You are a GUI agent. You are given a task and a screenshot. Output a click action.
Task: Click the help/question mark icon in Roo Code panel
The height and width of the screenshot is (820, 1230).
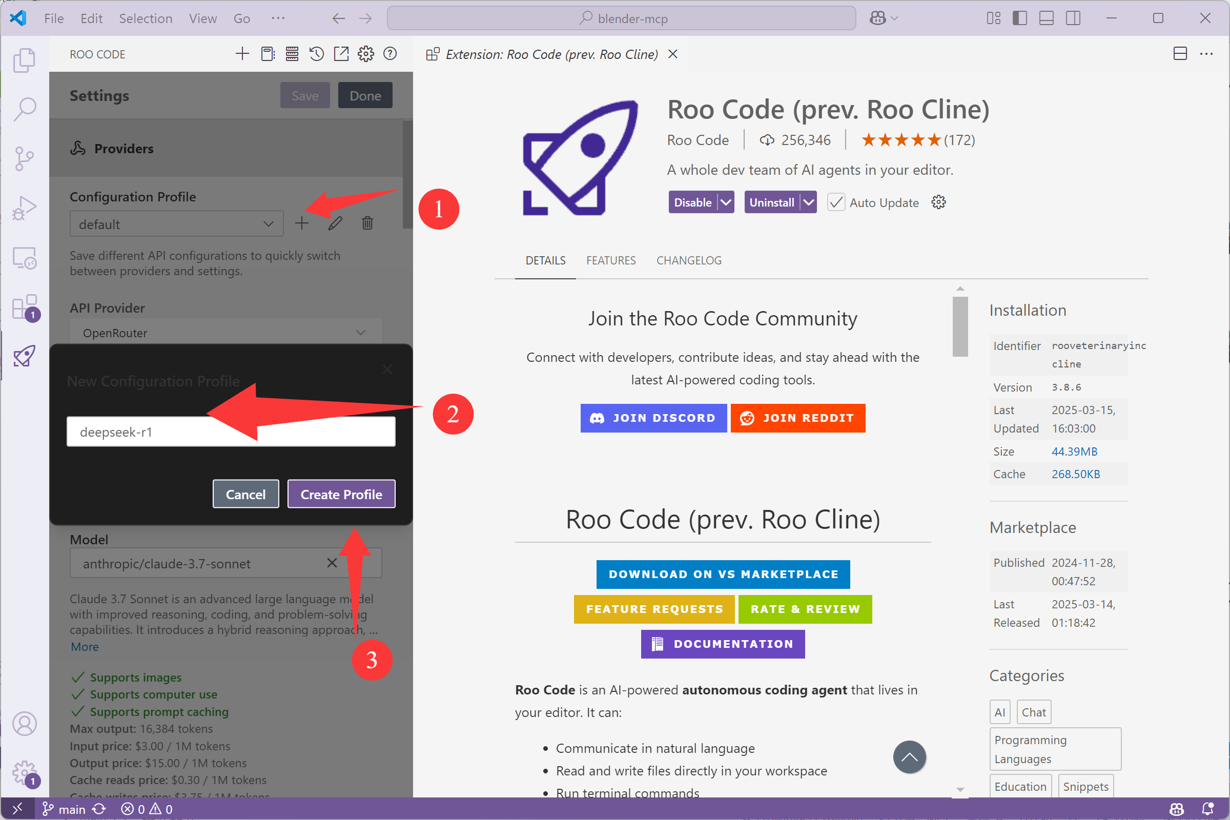(x=390, y=55)
